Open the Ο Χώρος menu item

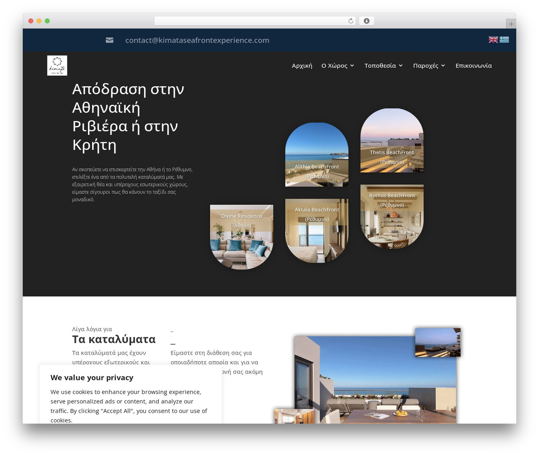point(334,66)
